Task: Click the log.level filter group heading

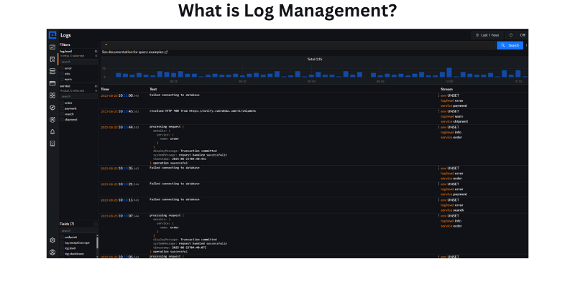Action: pyautogui.click(x=66, y=52)
